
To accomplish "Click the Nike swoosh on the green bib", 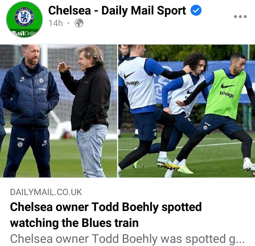I will [227, 86].
